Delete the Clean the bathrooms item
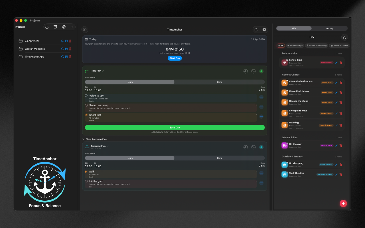The image size is (365, 228). [341, 83]
